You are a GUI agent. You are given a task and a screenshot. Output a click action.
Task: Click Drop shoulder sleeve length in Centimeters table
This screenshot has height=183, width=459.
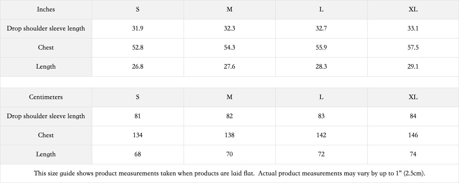[x=46, y=116]
